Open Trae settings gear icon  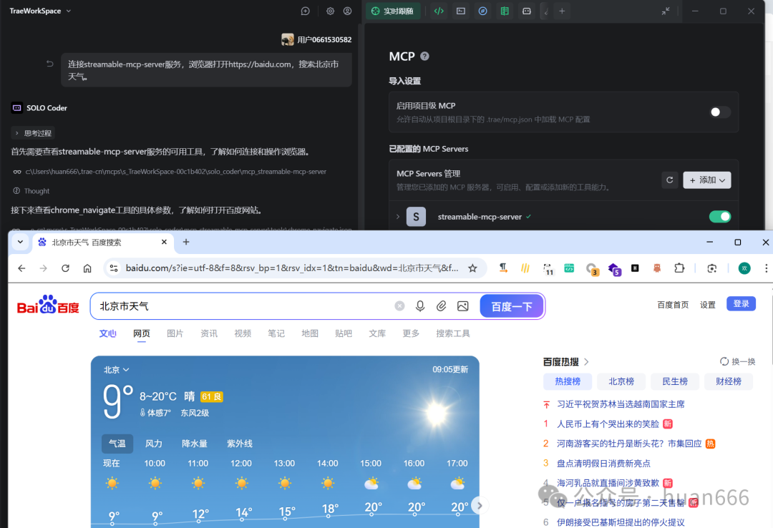(330, 11)
